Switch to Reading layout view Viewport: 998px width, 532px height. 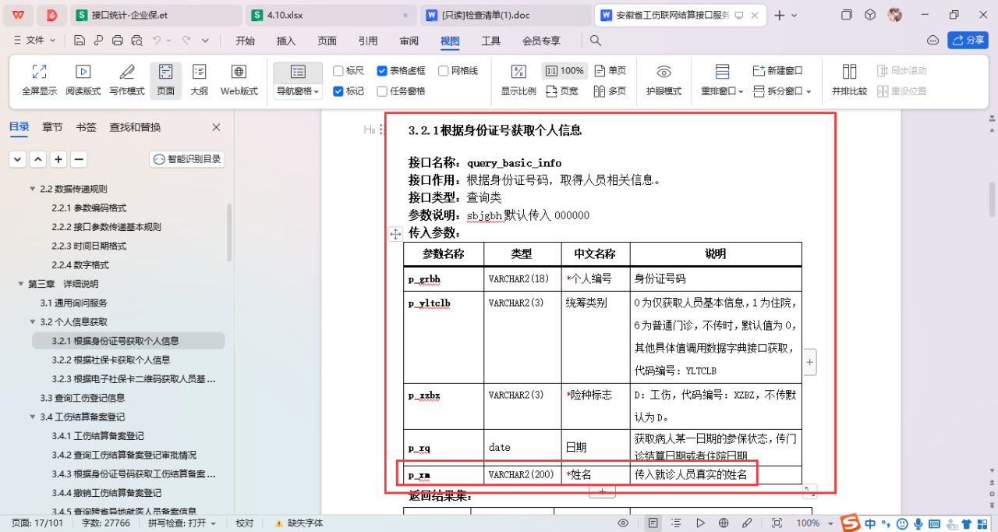point(83,80)
